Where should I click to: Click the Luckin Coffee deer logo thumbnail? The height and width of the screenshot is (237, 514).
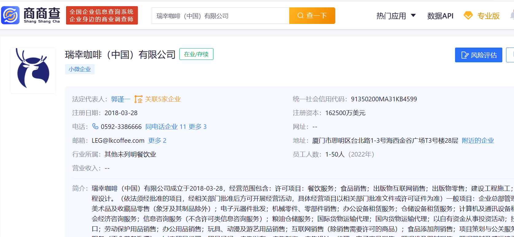pyautogui.click(x=33, y=70)
